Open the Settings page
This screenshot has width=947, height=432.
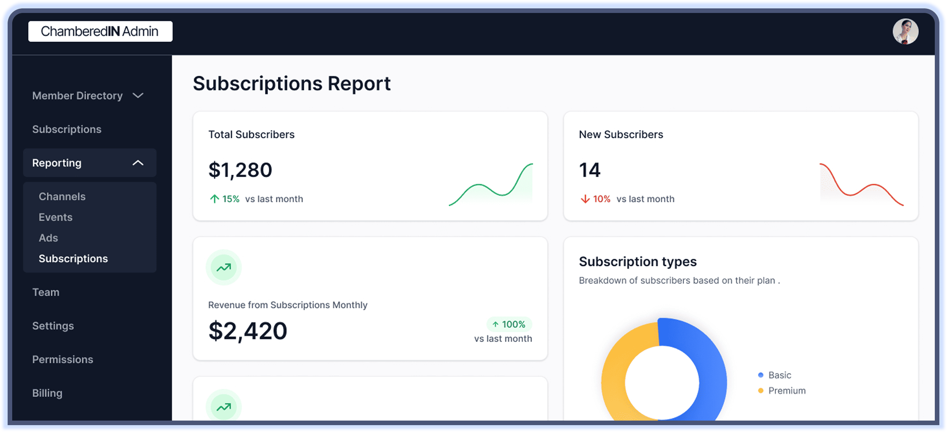[53, 326]
